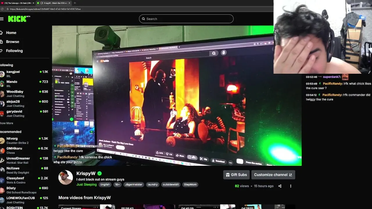Viewport: 372px width, 209px height.
Task: Click the share icon beside views
Action: [280, 186]
